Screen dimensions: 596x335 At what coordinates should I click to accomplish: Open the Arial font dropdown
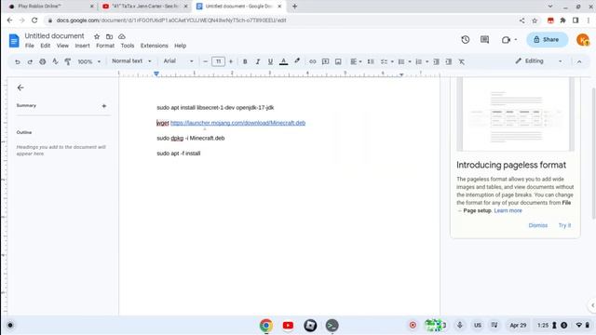[178, 61]
